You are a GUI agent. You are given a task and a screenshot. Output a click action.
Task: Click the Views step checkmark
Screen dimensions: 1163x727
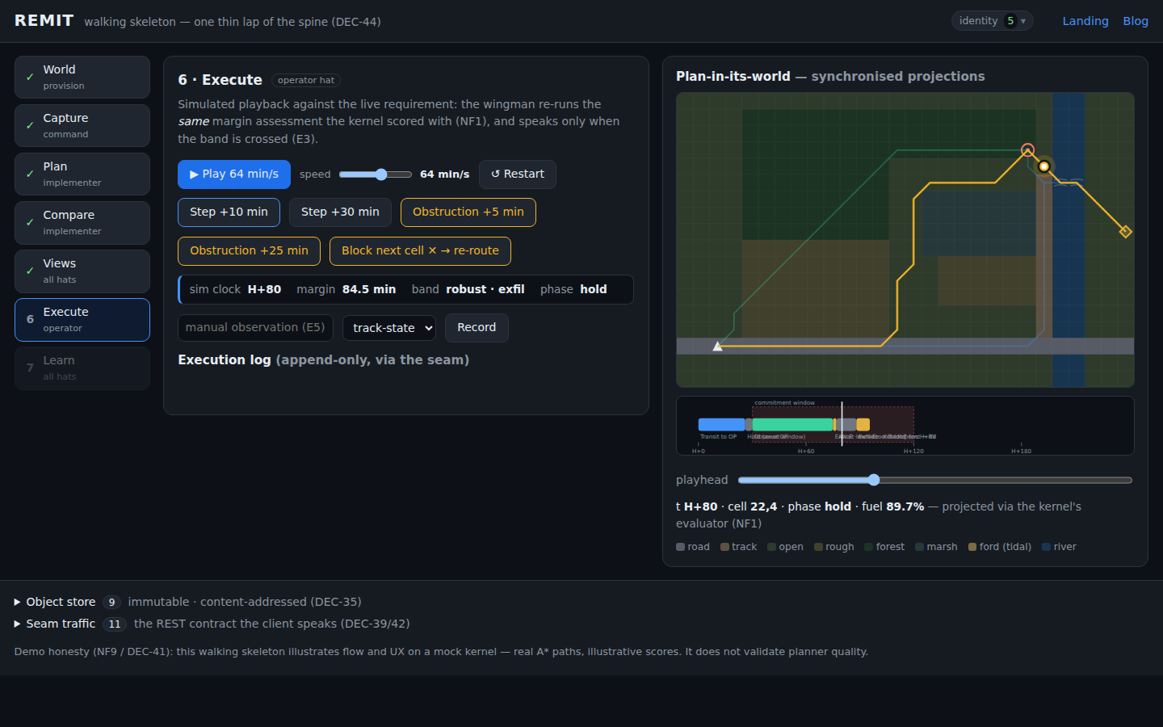30,271
